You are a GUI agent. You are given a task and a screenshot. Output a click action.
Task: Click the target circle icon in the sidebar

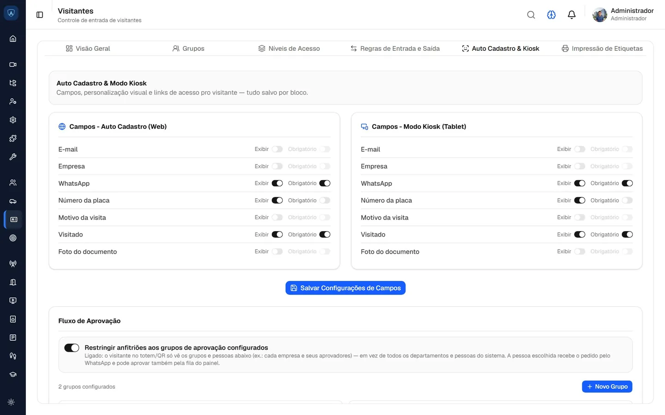[13, 238]
